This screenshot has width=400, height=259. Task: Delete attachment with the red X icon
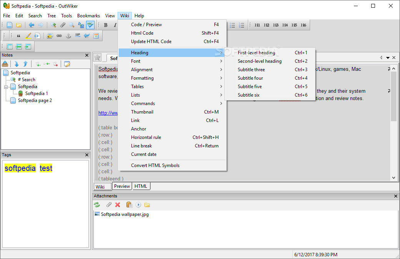coord(118,205)
